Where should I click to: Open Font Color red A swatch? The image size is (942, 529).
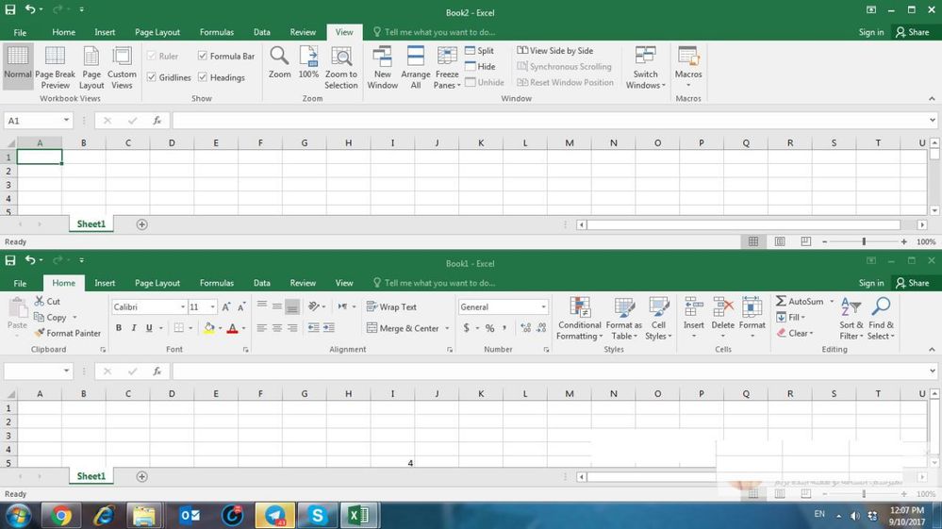point(233,328)
